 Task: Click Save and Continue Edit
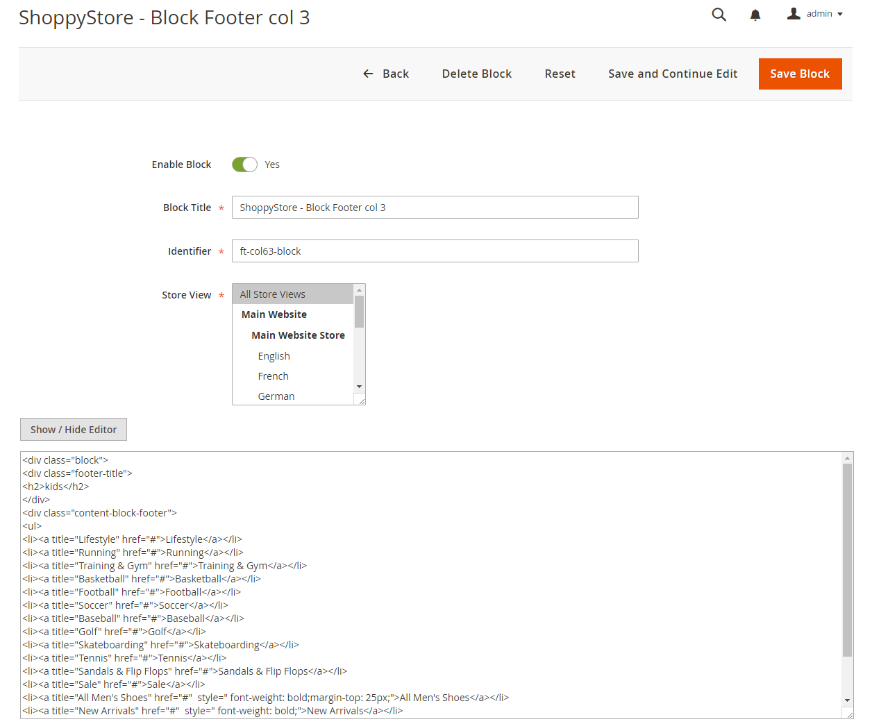click(x=673, y=74)
